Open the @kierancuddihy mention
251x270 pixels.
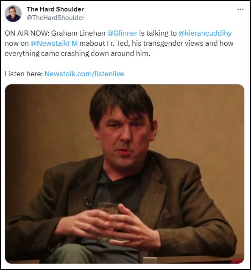(x=205, y=33)
